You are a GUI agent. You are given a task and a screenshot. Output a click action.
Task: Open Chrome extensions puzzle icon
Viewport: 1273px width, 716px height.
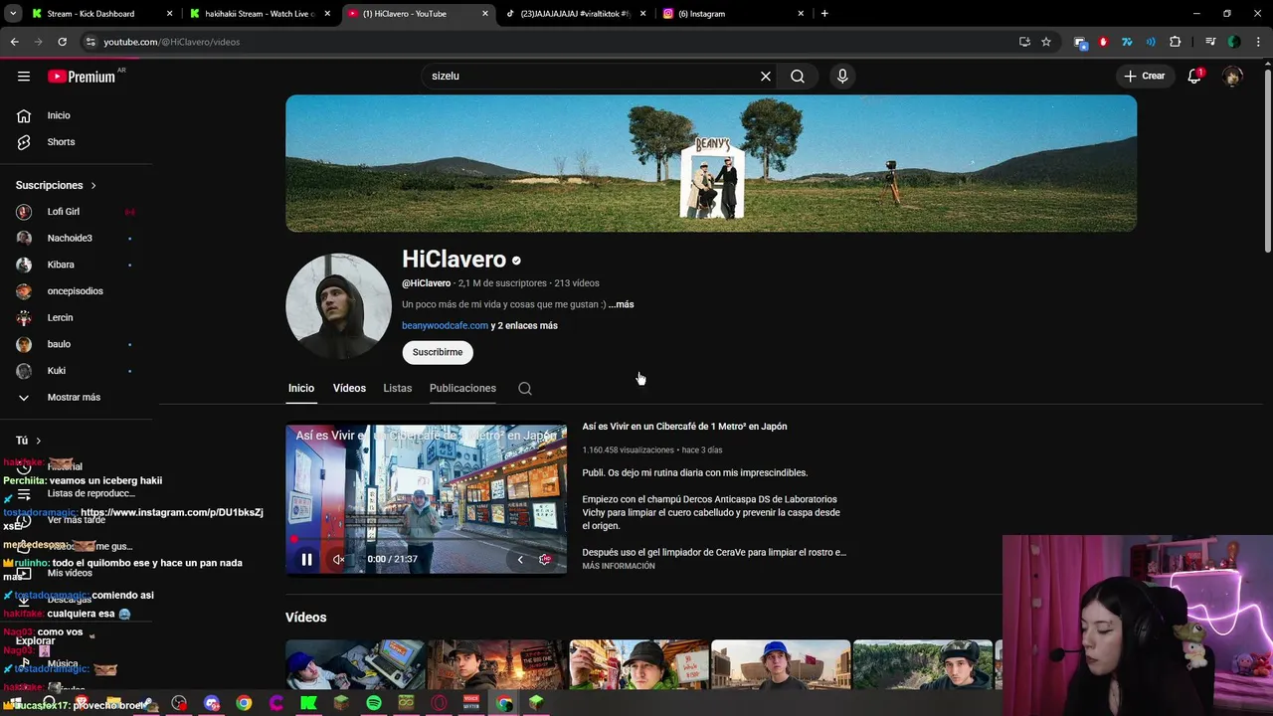[1176, 42]
